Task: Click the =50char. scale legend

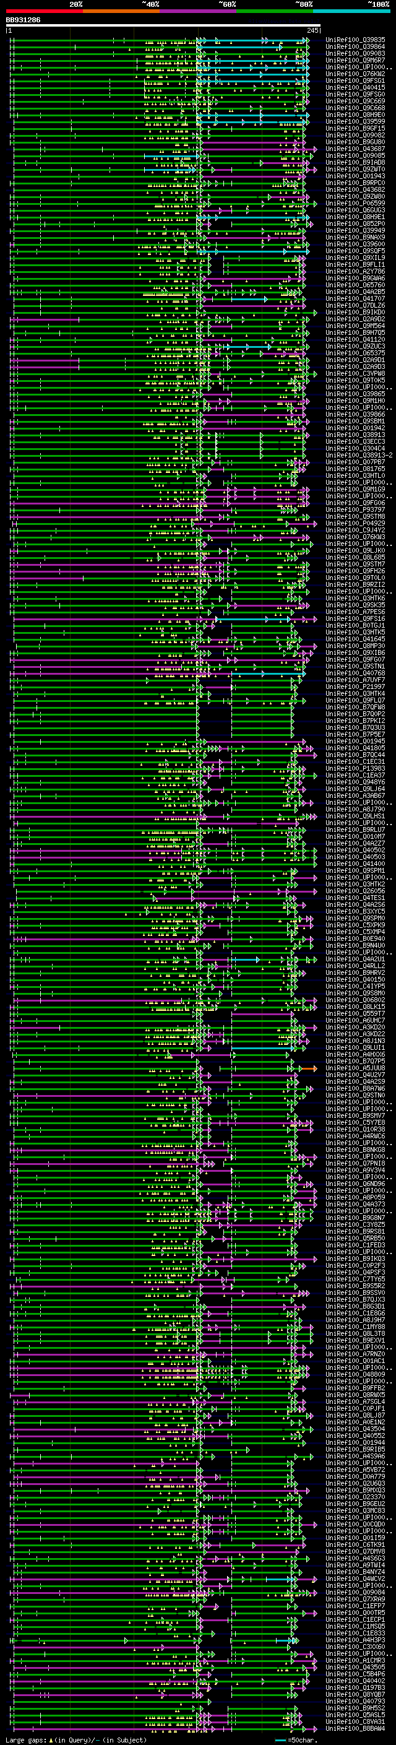Action: point(296,1739)
